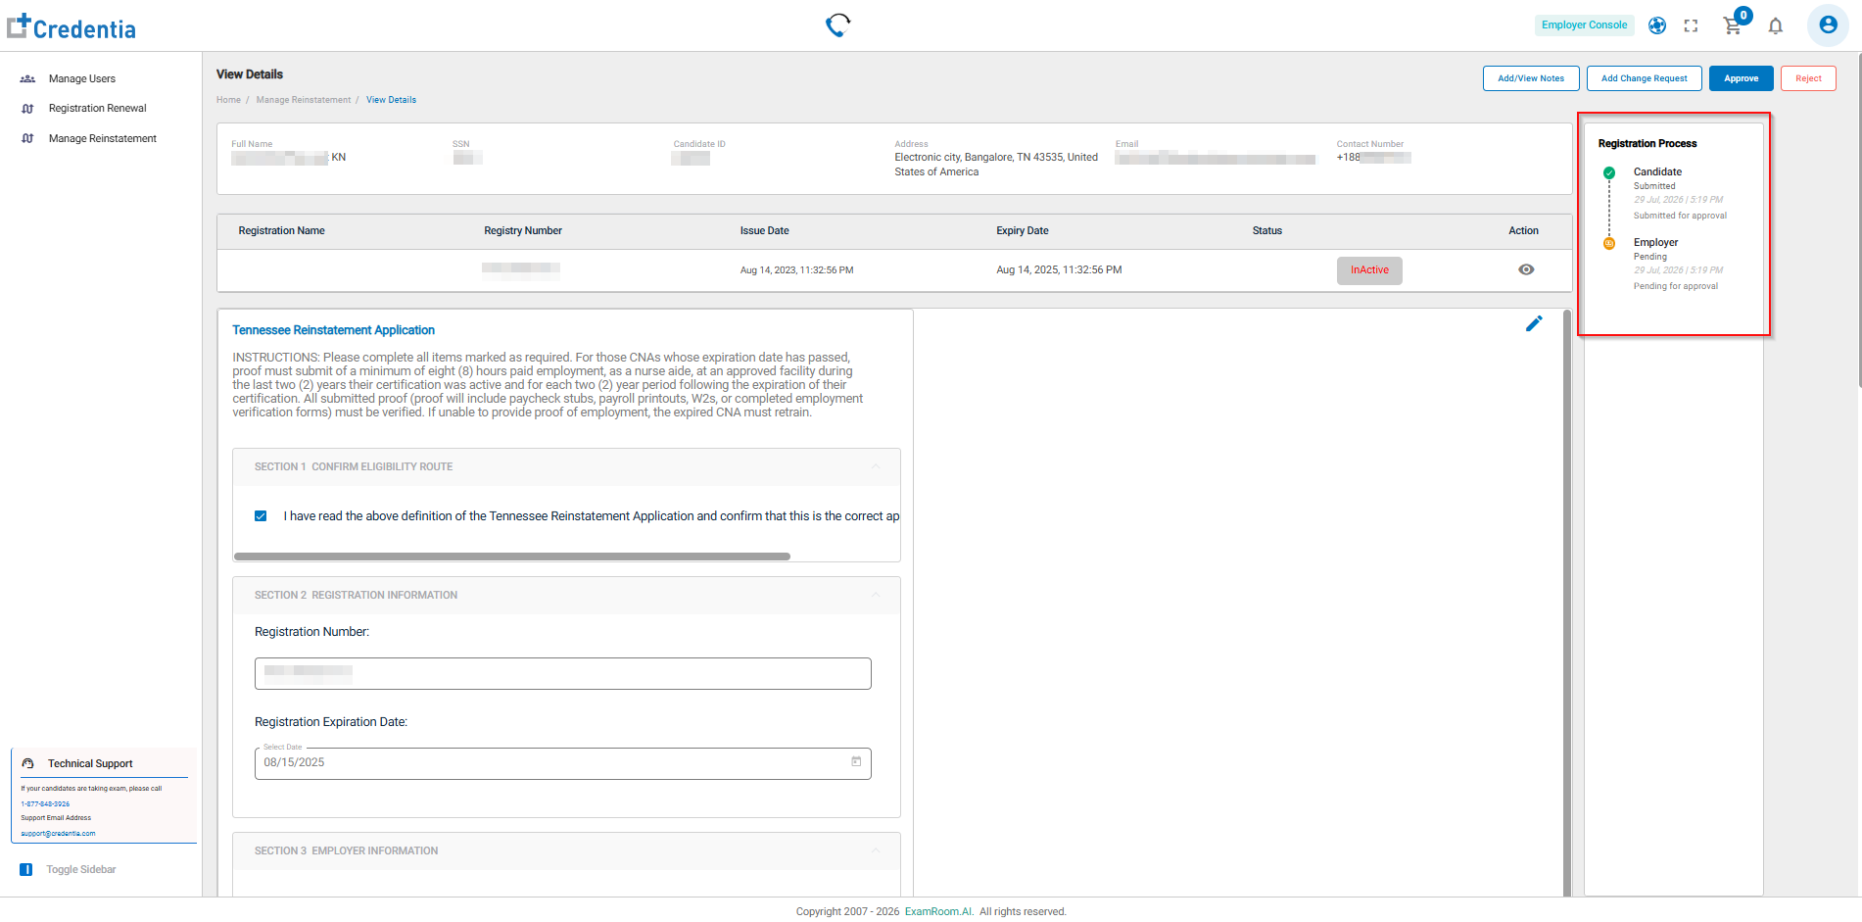1862x922 pixels.
Task: Edit application using pencil icon
Action: pyautogui.click(x=1534, y=323)
